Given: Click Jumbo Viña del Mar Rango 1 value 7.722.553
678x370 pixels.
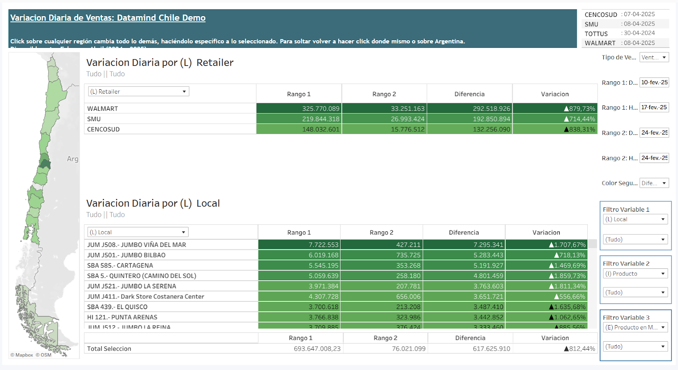Looking at the screenshot, I should 299,245.
